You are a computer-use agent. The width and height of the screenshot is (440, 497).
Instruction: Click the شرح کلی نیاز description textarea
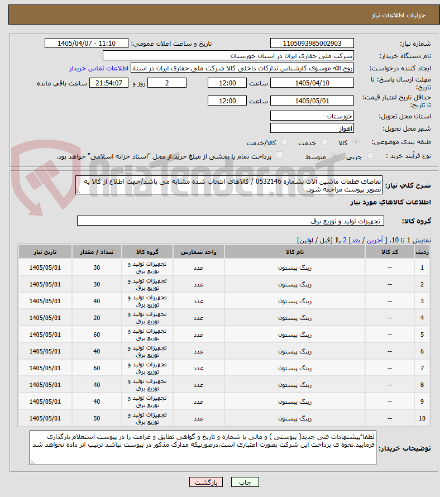pyautogui.click(x=229, y=185)
